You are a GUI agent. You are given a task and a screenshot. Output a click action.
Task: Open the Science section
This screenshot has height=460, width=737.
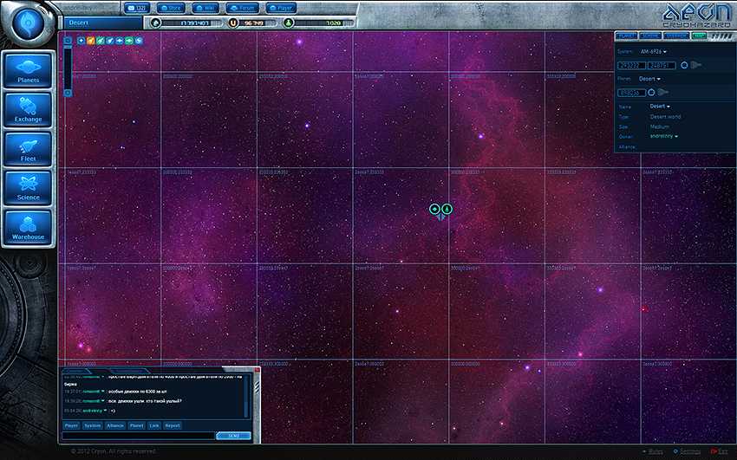pos(29,188)
